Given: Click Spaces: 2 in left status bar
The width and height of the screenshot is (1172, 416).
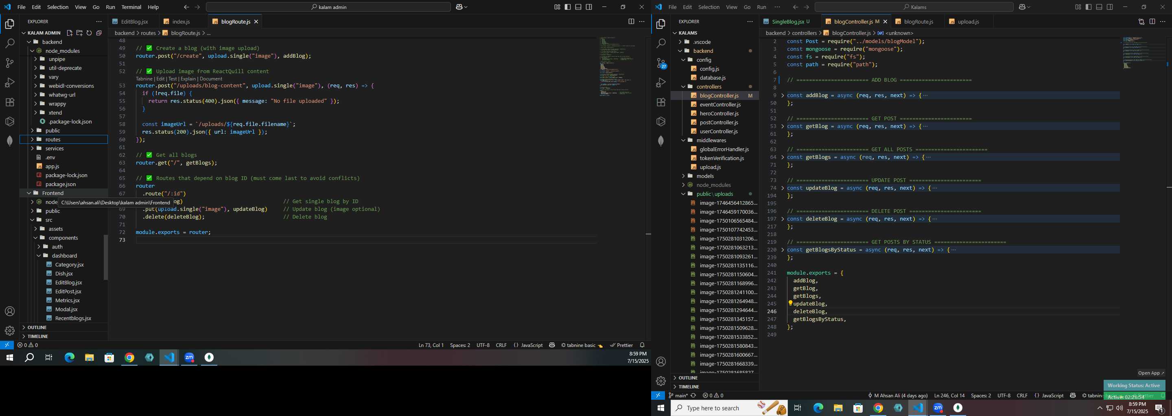Looking at the screenshot, I should (460, 345).
